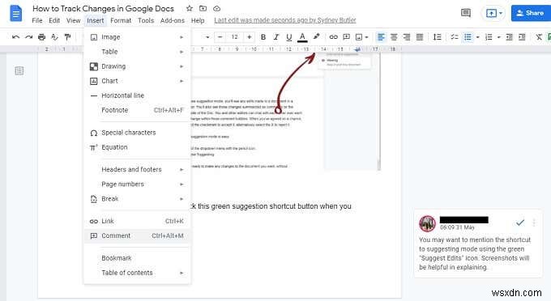Screen dimensions: 551x301
Task: Expand numbered list style options
Action: pyautogui.click(x=498, y=37)
